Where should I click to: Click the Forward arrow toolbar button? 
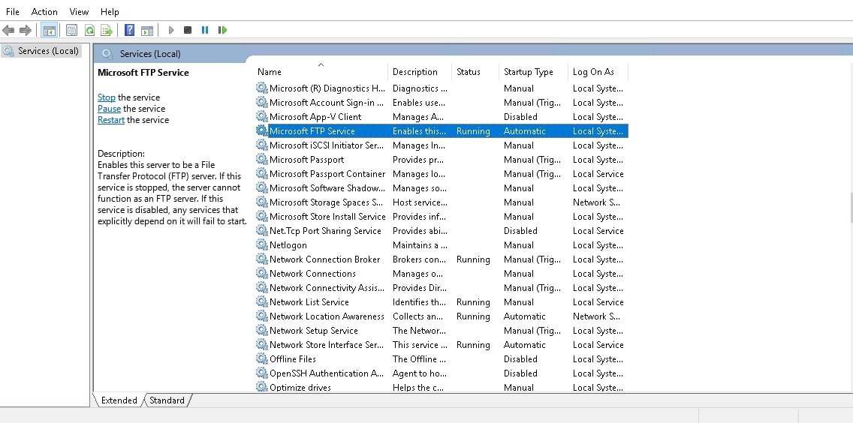26,30
